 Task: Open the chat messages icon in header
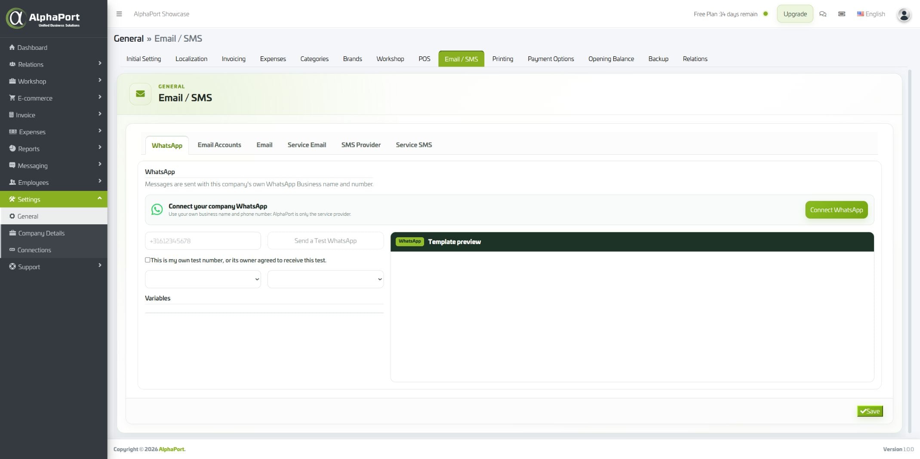point(823,14)
